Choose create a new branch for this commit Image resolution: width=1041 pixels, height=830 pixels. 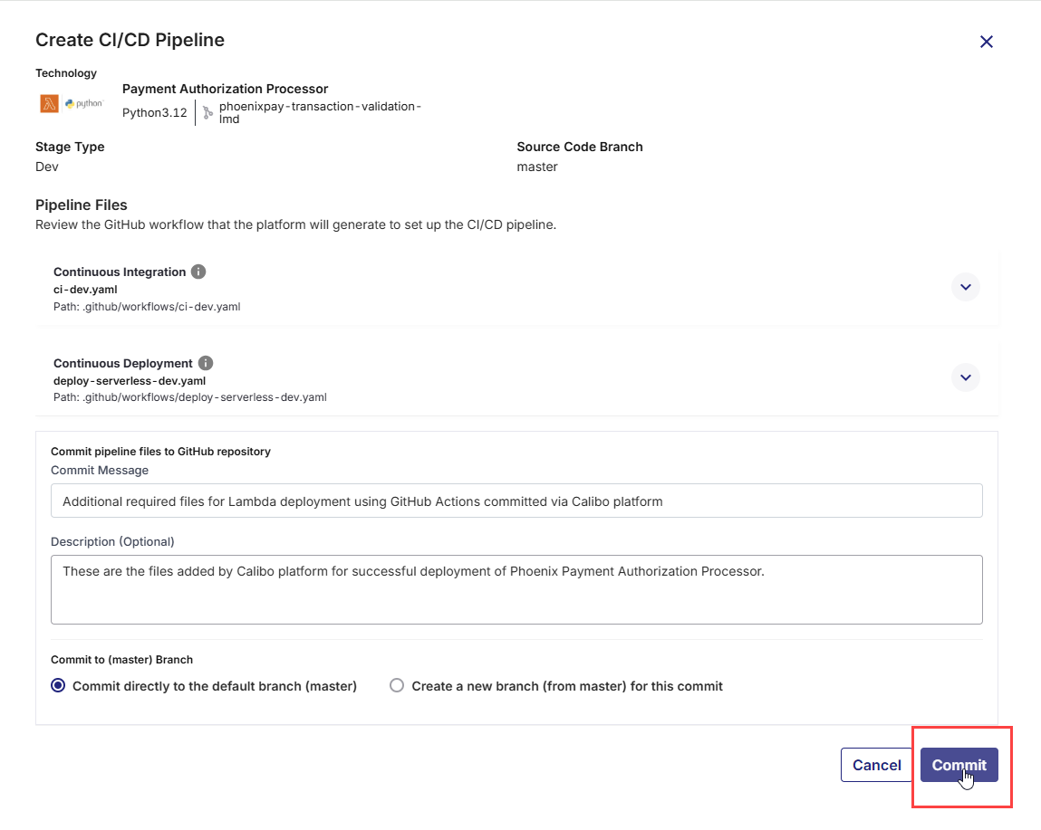(397, 686)
